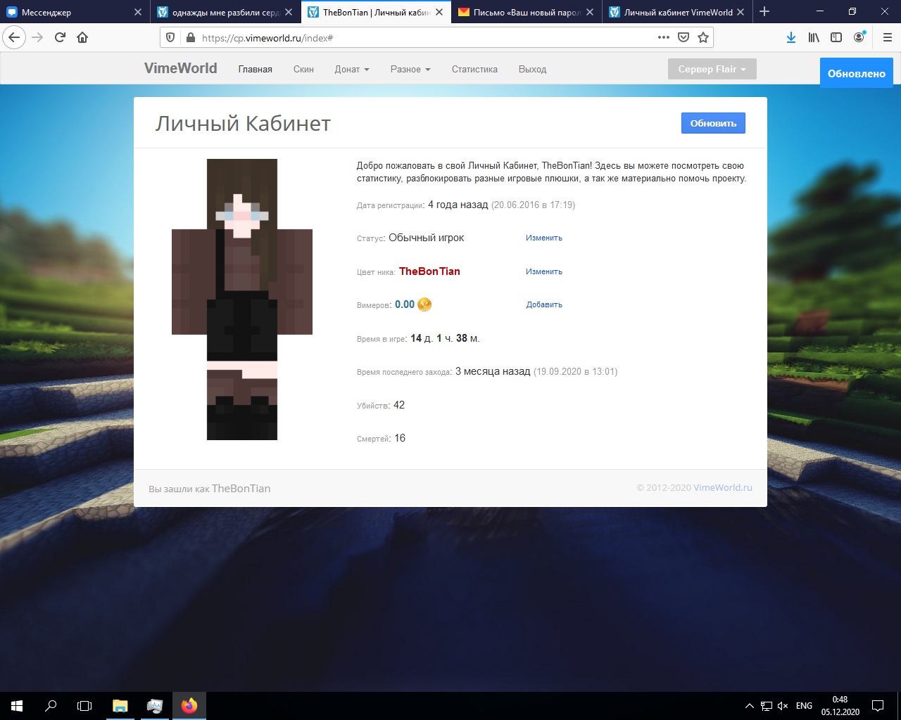Click the '14 д. 1 ч. 38 м.' playtime
This screenshot has width=901, height=720.
[445, 338]
